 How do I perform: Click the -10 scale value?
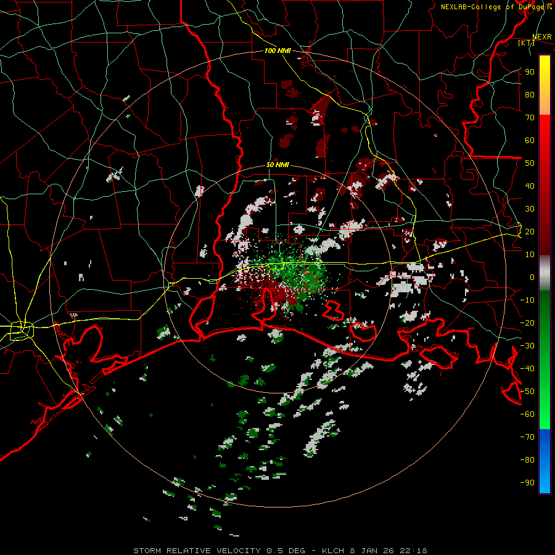527,300
